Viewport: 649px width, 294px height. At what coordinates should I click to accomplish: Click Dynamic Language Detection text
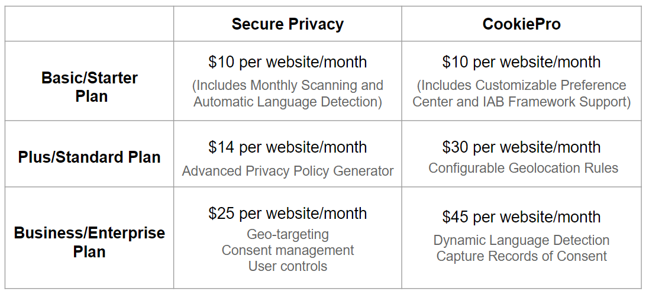522,240
